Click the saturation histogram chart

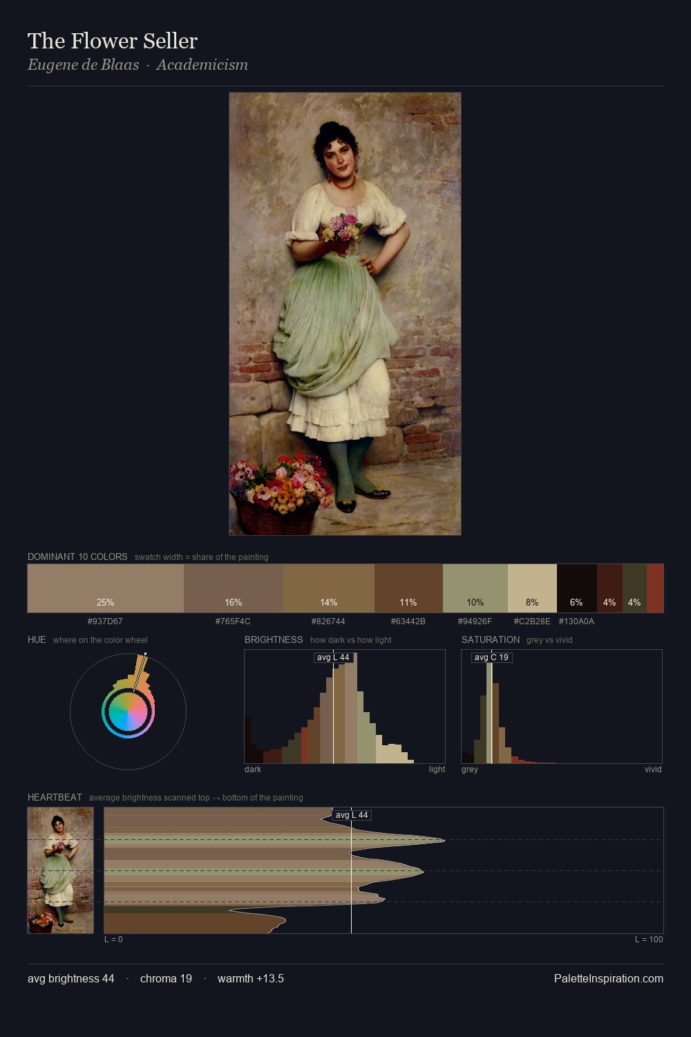tap(562, 707)
